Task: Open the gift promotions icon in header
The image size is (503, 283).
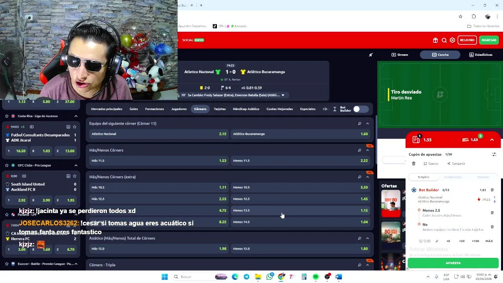Action: [435, 40]
